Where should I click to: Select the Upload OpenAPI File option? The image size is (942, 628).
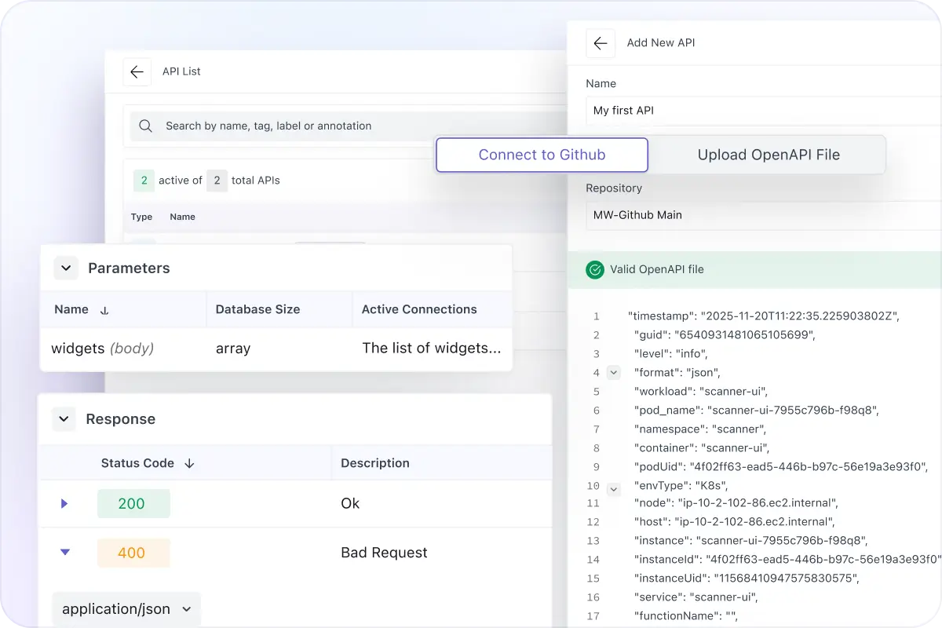(x=768, y=155)
